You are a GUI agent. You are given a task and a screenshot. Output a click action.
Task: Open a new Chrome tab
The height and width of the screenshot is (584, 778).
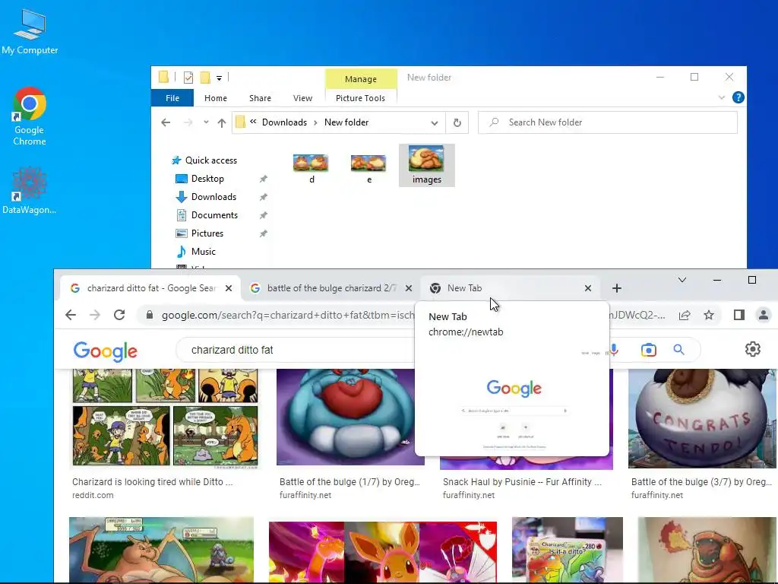tap(617, 288)
